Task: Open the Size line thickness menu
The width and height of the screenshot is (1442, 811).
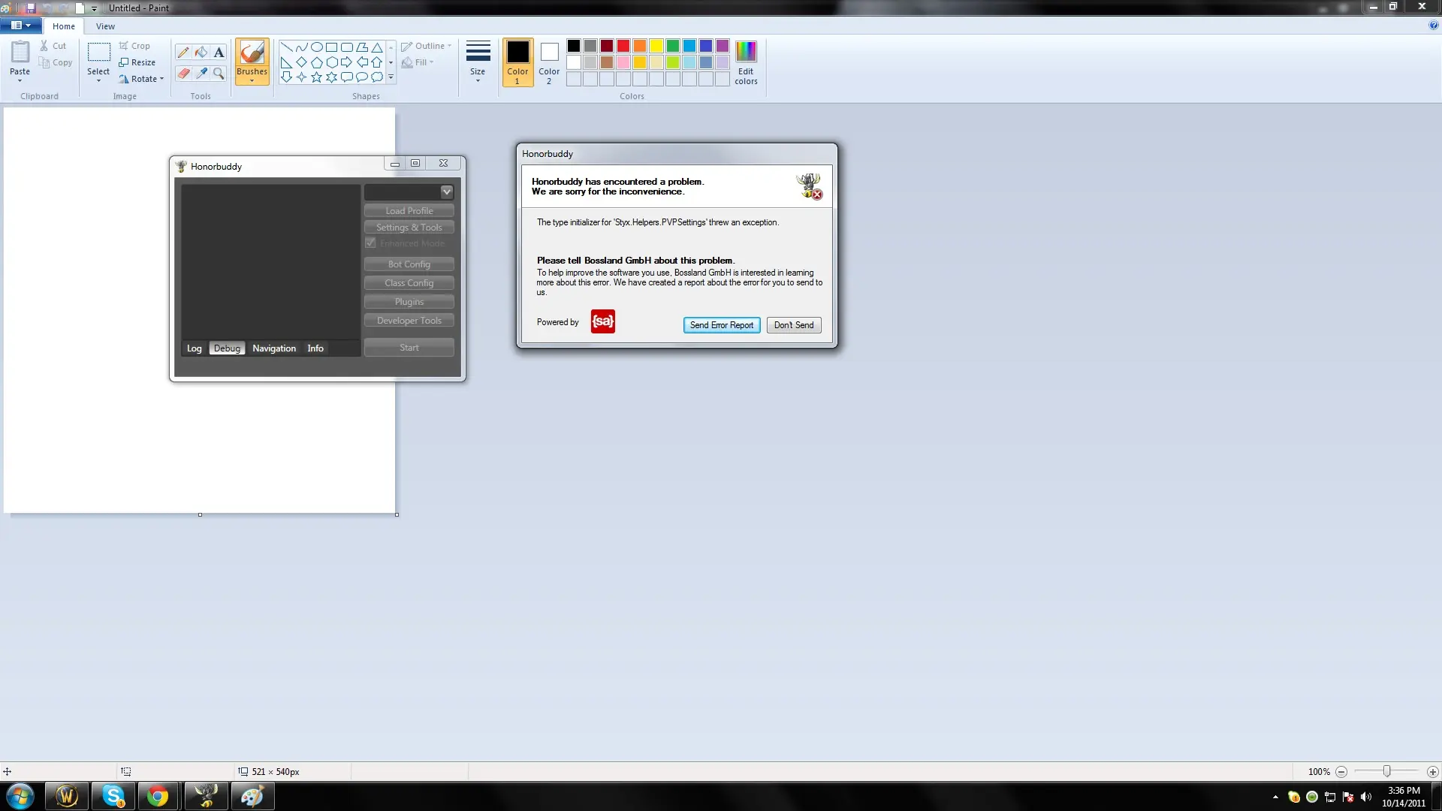Action: pos(478,62)
